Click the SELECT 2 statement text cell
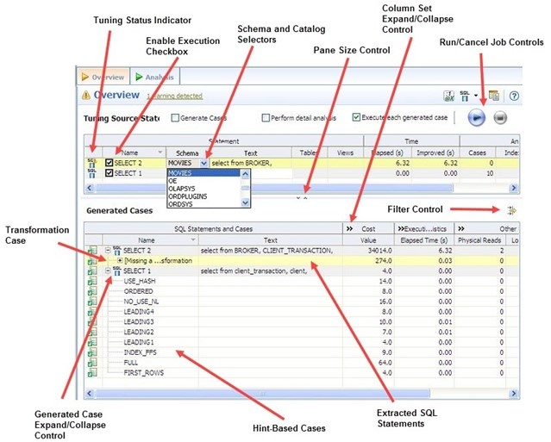Image resolution: width=551 pixels, height=442 pixels. tap(251, 163)
